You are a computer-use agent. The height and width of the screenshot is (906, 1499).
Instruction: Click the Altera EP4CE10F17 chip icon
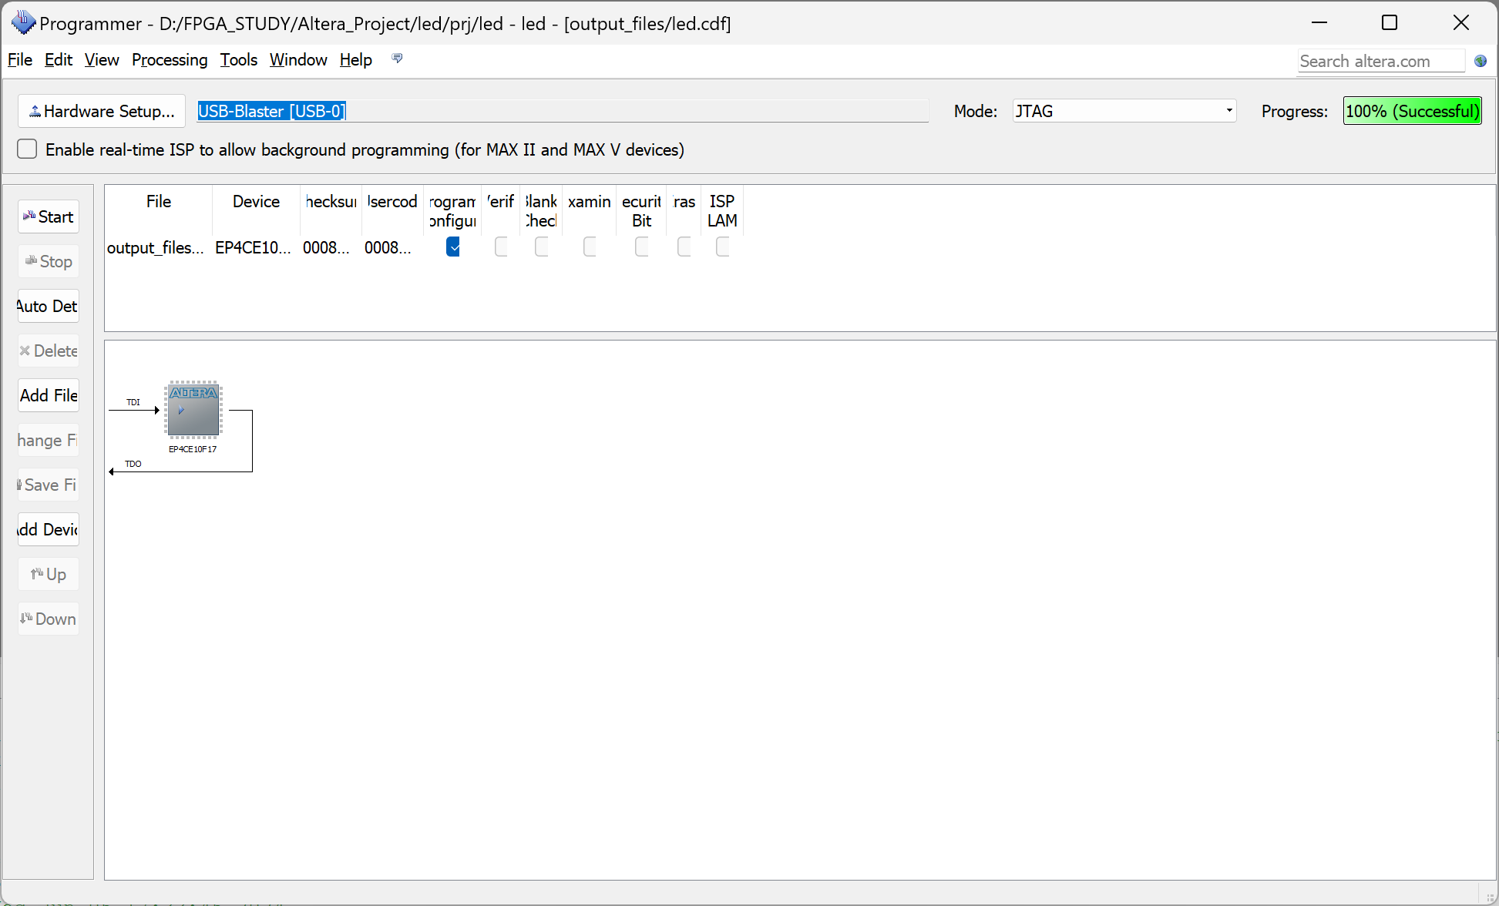pyautogui.click(x=193, y=411)
